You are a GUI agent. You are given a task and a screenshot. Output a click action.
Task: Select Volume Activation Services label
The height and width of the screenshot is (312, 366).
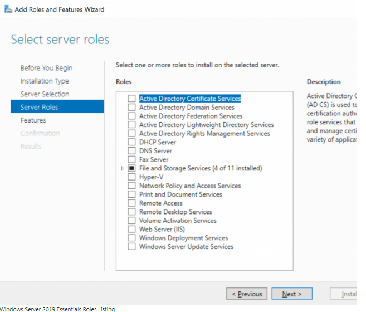click(178, 221)
